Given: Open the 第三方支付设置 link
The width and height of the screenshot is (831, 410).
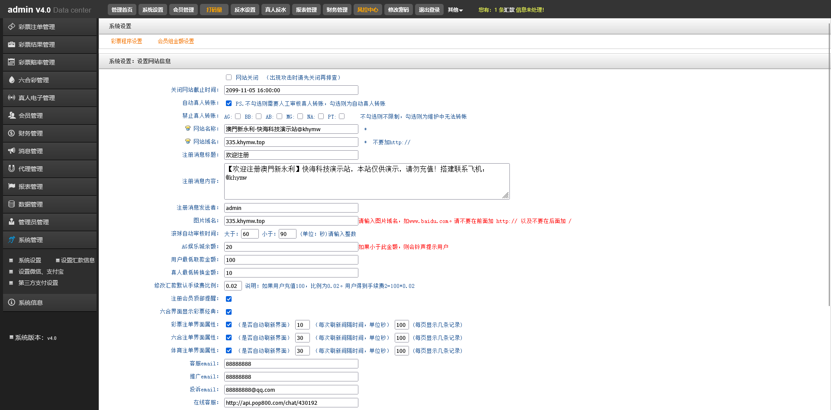Looking at the screenshot, I should pos(38,283).
